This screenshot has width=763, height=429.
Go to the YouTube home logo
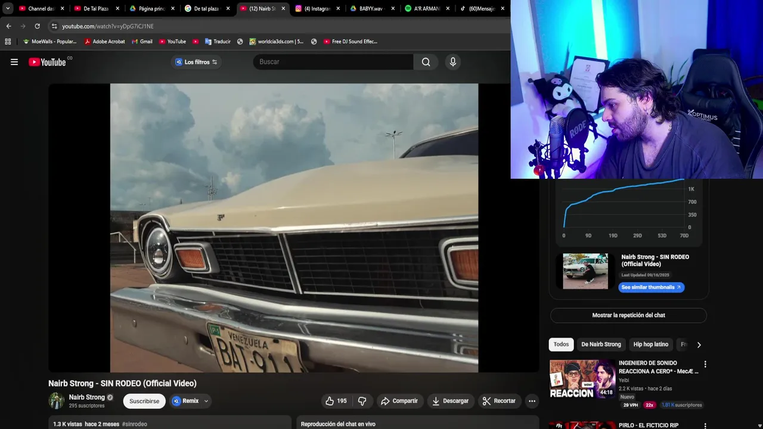47,62
